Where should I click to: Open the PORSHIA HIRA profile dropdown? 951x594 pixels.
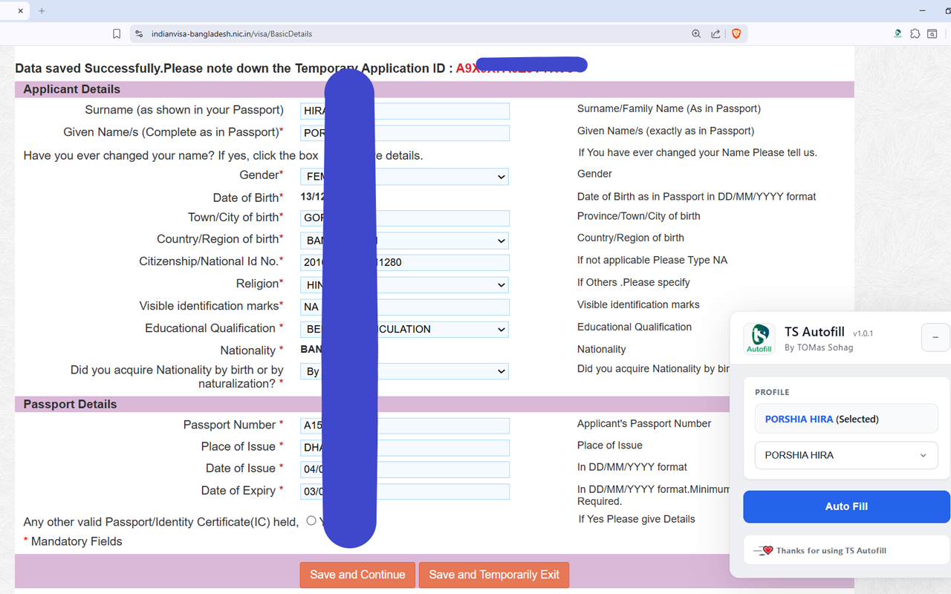(846, 455)
